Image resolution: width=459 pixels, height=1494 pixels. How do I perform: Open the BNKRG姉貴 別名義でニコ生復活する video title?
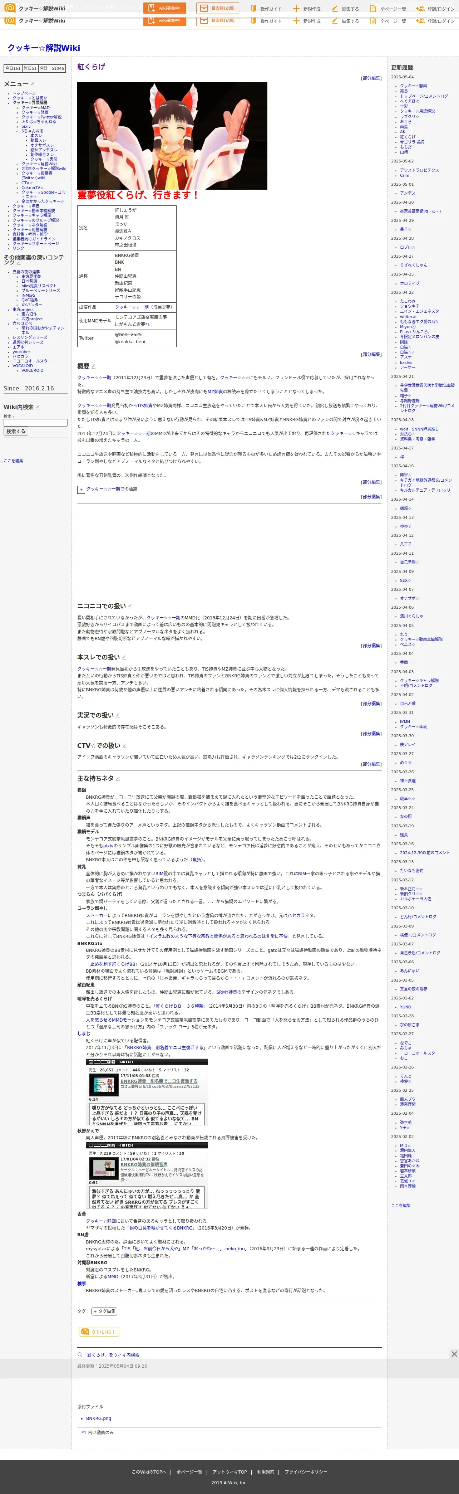point(159,1081)
